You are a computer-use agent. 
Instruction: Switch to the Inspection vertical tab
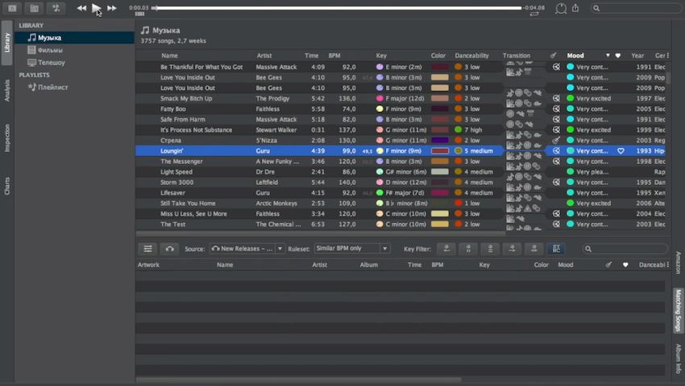pos(6,138)
